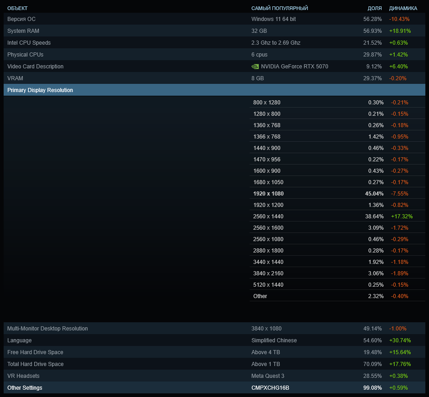Click the 6 cpus value
This screenshot has width=429, height=397.
coord(259,54)
